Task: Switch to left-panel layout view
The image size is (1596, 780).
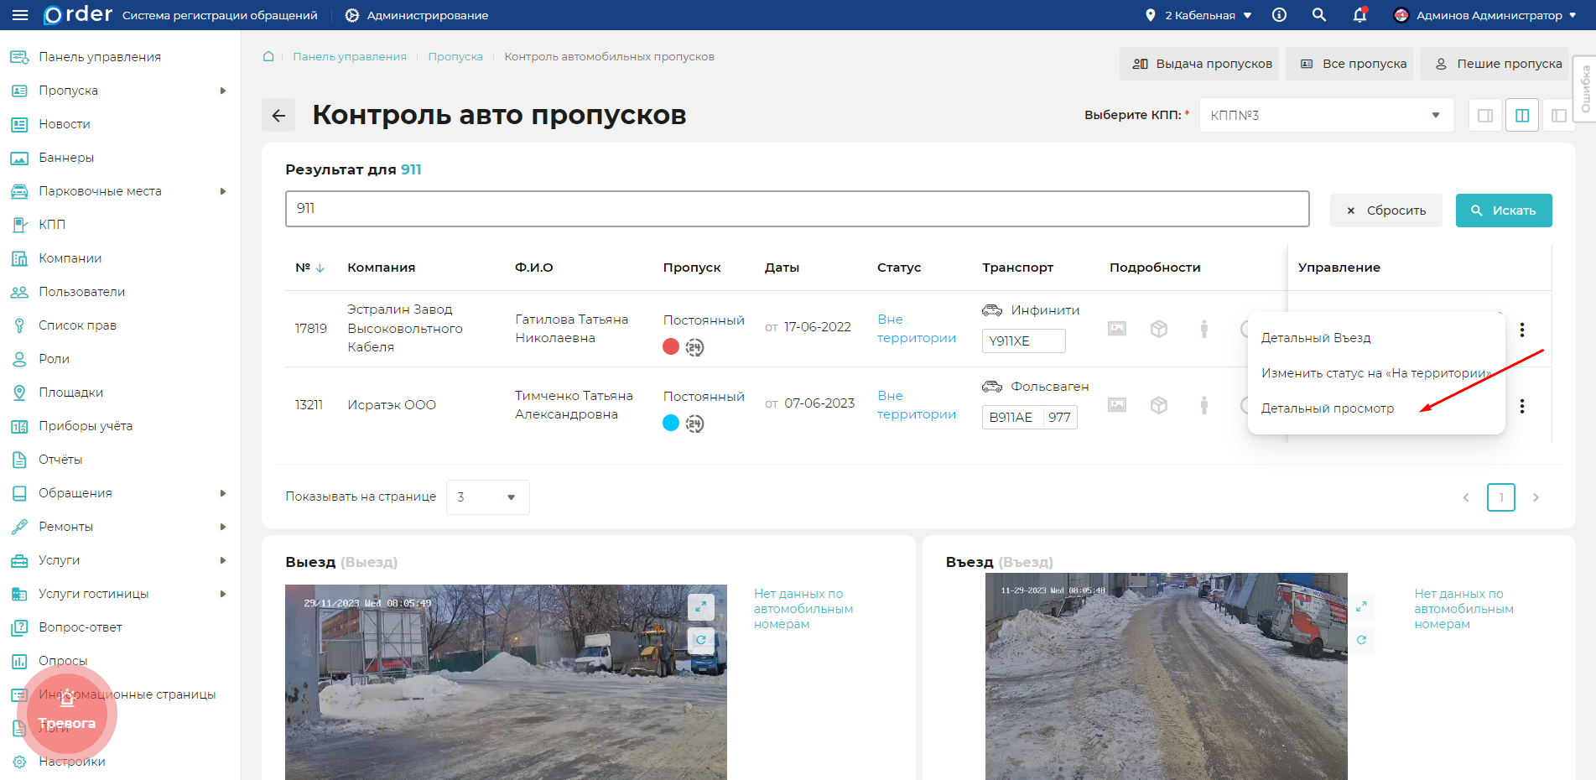Action: point(1558,116)
